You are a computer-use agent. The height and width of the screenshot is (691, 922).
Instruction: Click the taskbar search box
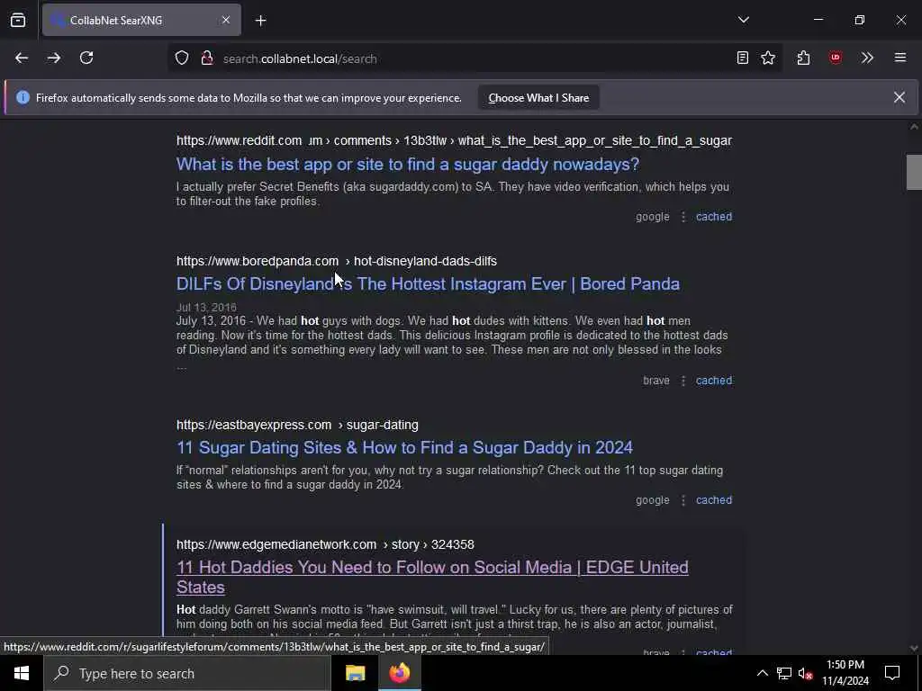point(187,673)
